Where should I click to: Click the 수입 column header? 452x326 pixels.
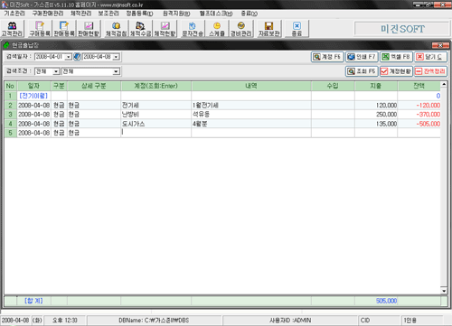point(333,86)
